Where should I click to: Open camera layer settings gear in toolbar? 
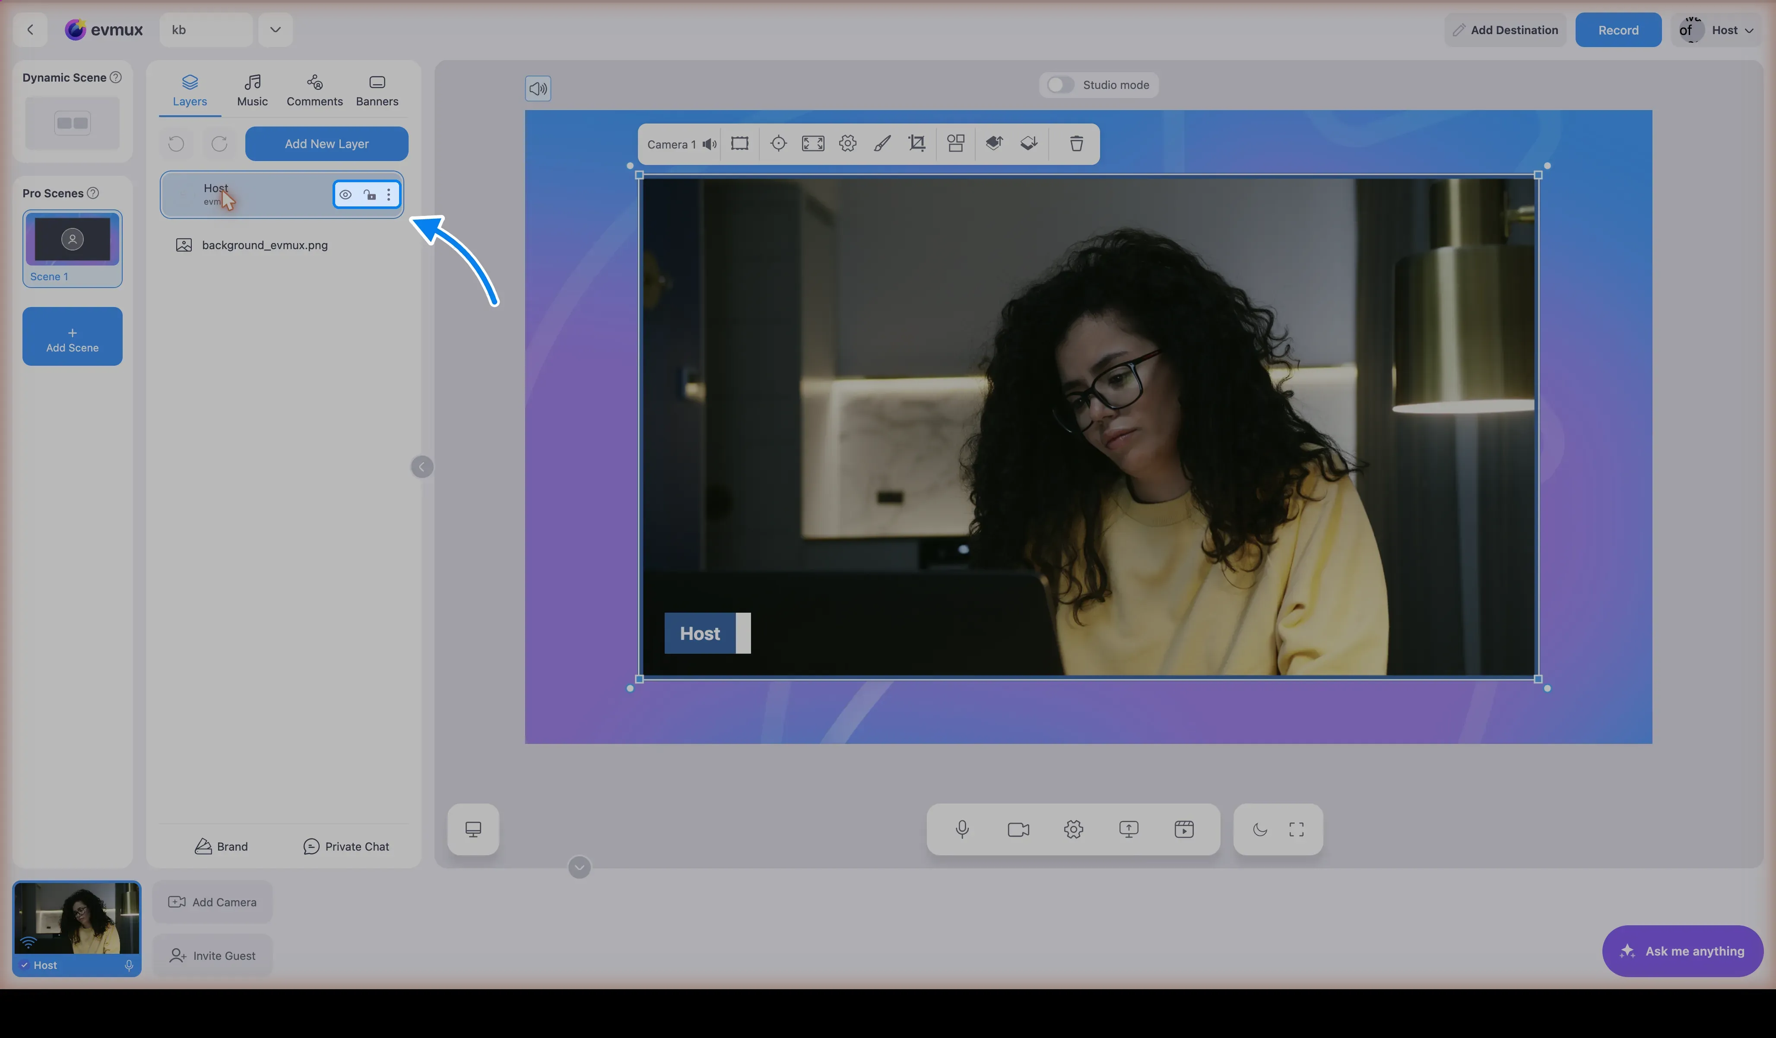(x=847, y=144)
